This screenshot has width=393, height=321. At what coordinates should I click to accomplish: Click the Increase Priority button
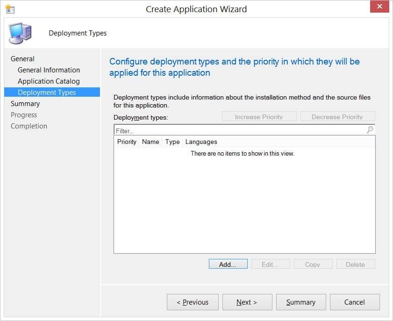tap(259, 116)
